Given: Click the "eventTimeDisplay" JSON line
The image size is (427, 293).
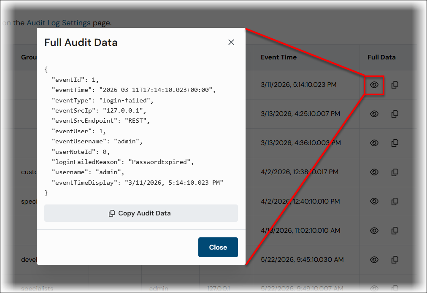Looking at the screenshot, I should 138,183.
